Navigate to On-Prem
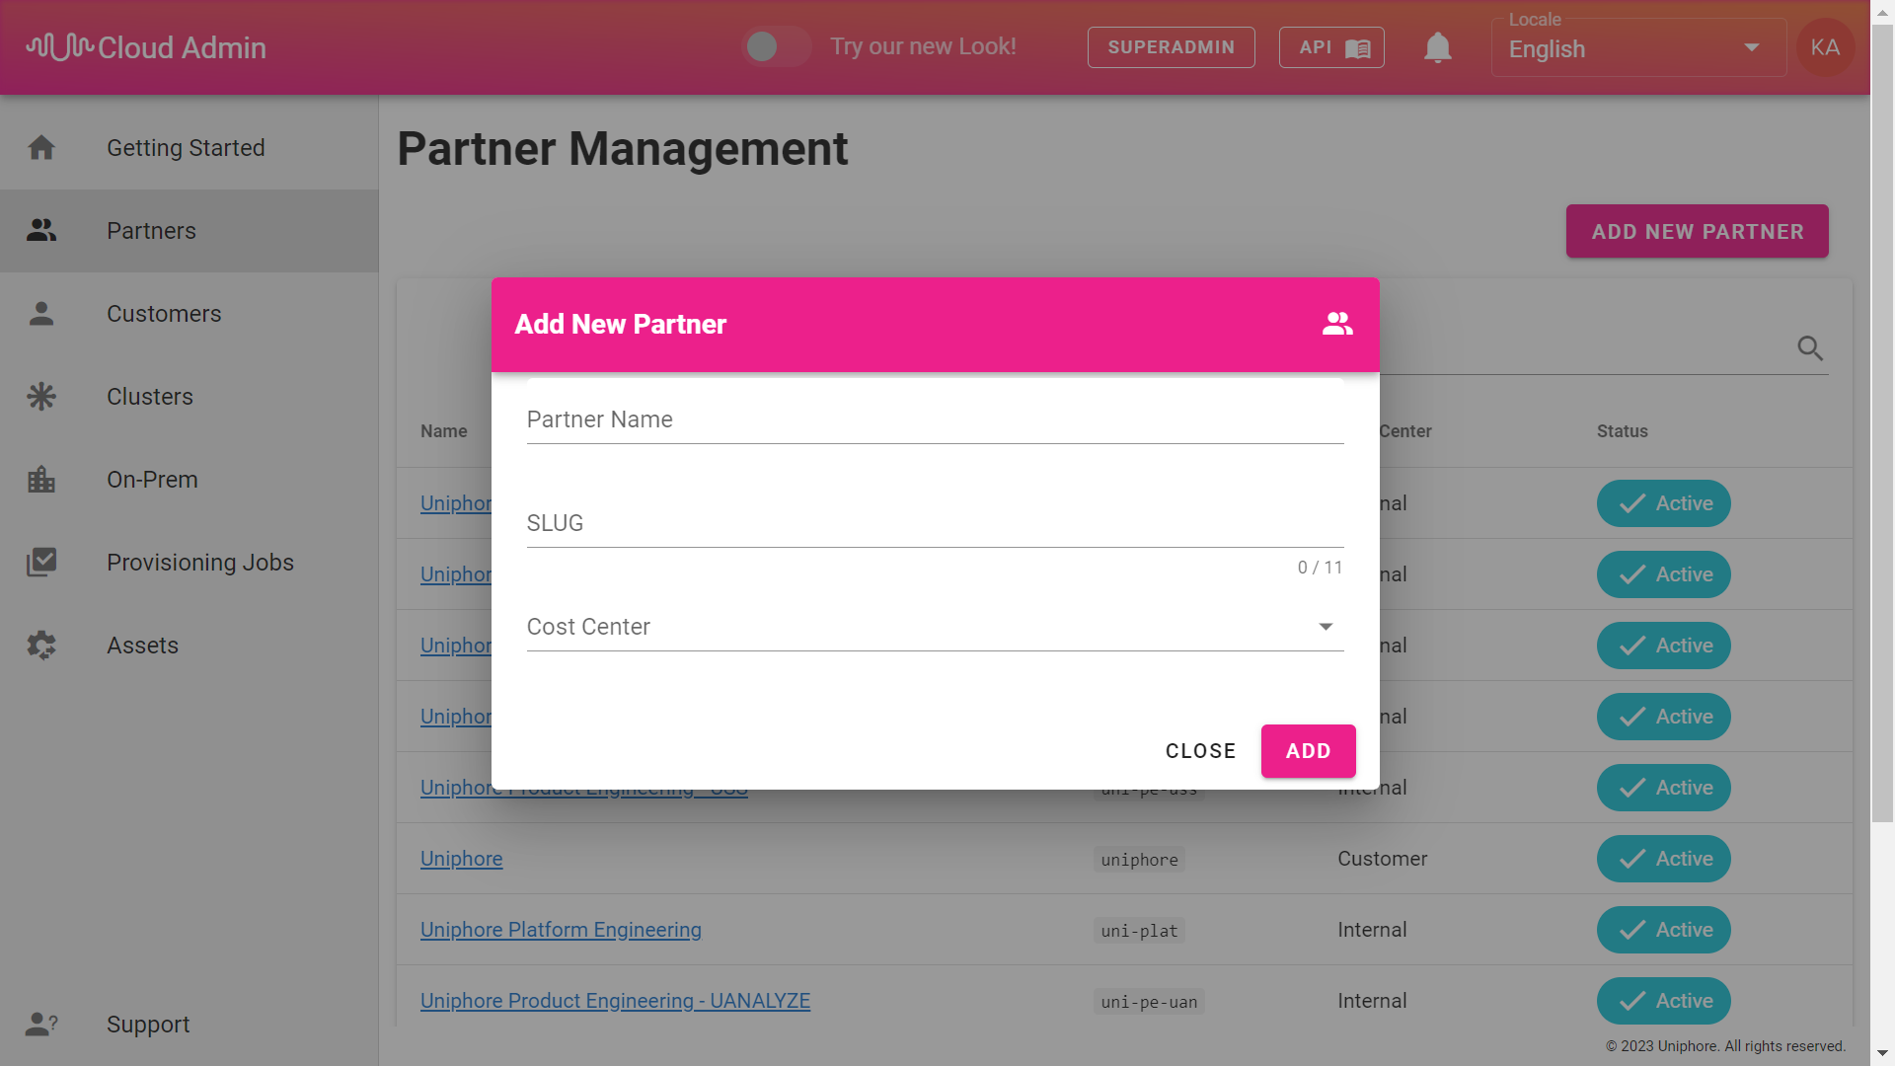 (189, 480)
